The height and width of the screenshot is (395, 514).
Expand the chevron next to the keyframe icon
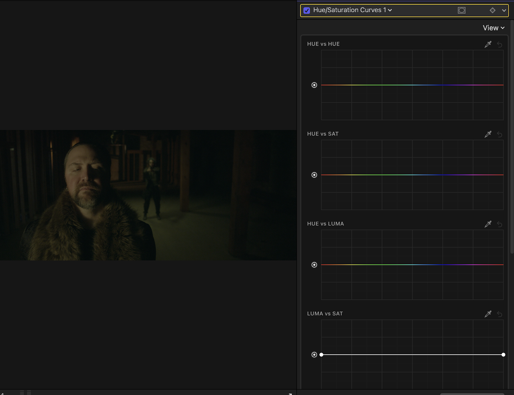click(504, 10)
